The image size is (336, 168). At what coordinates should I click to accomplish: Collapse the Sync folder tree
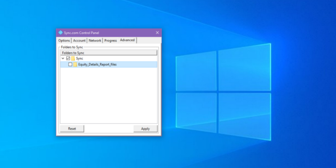(63, 58)
